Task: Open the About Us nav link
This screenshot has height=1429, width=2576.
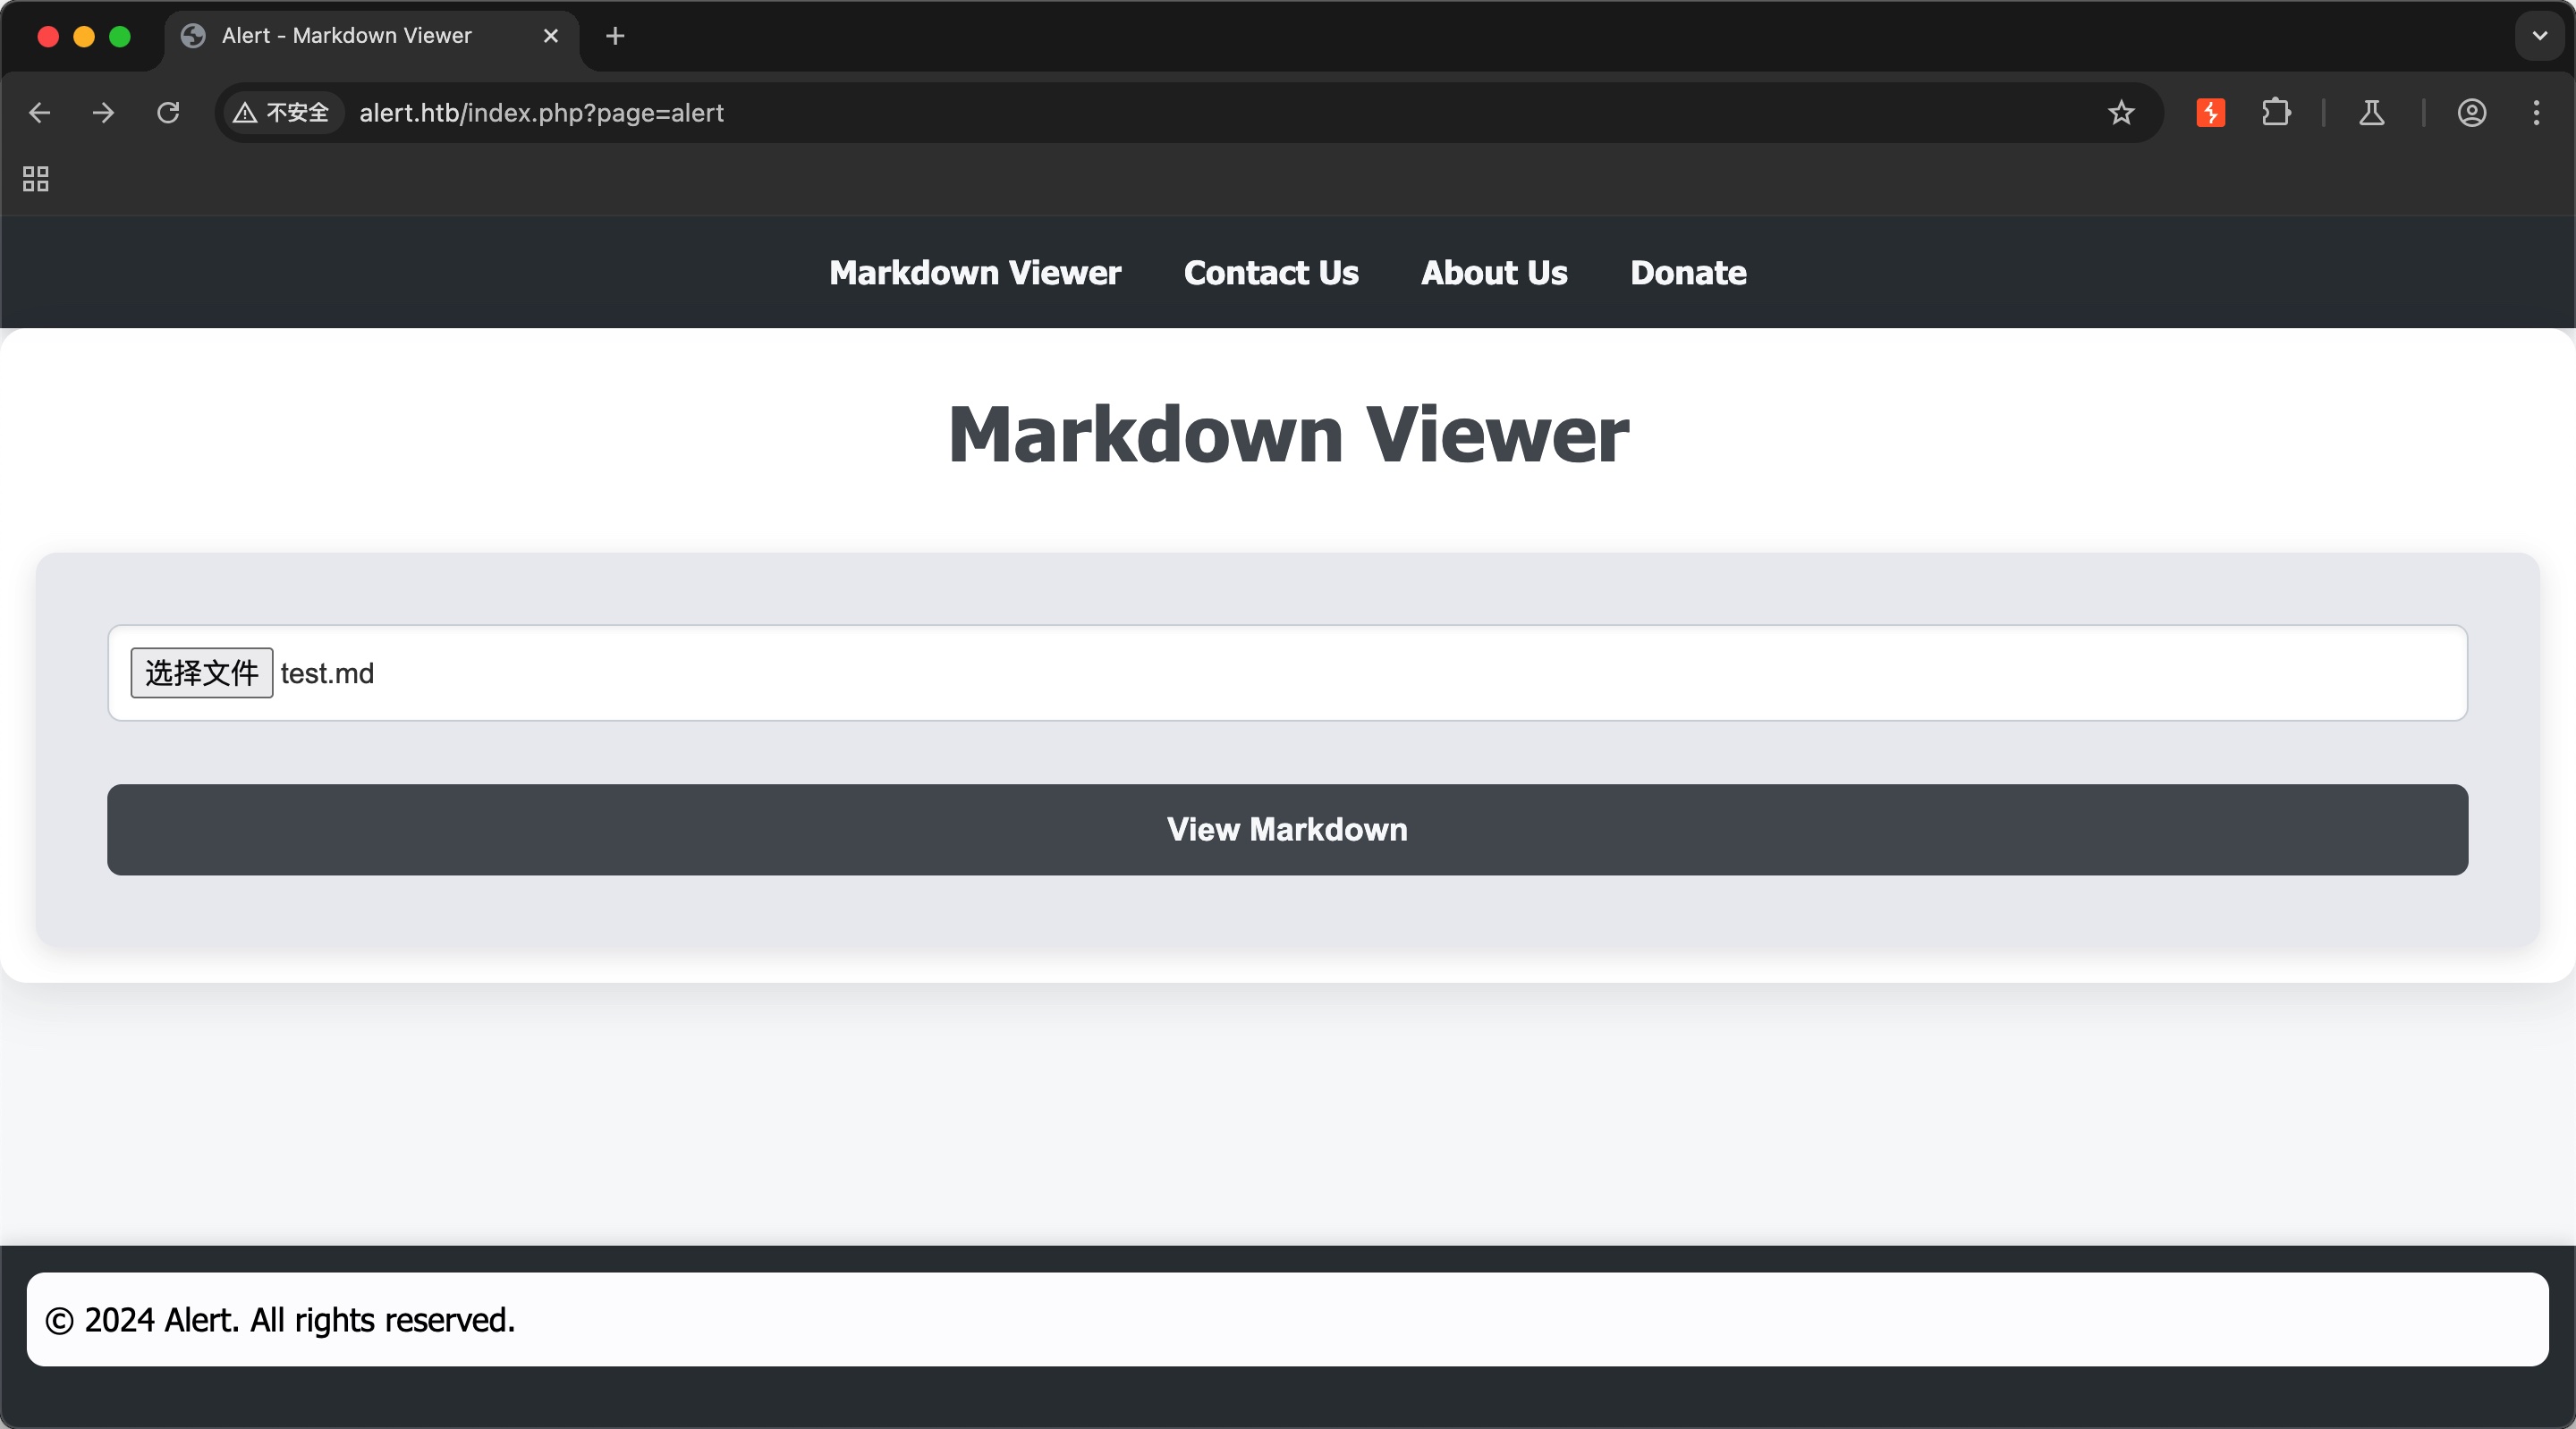Action: pos(1494,273)
